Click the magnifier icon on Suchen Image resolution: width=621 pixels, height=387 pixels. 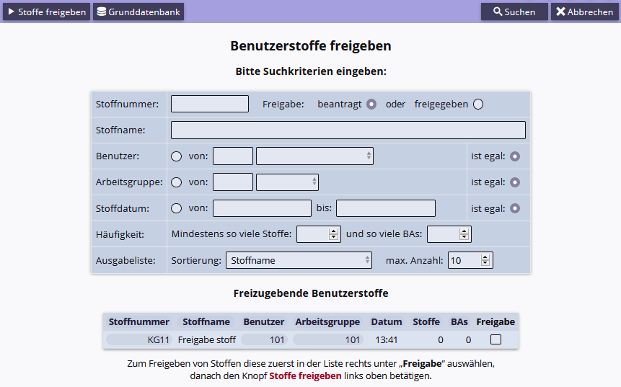[498, 12]
